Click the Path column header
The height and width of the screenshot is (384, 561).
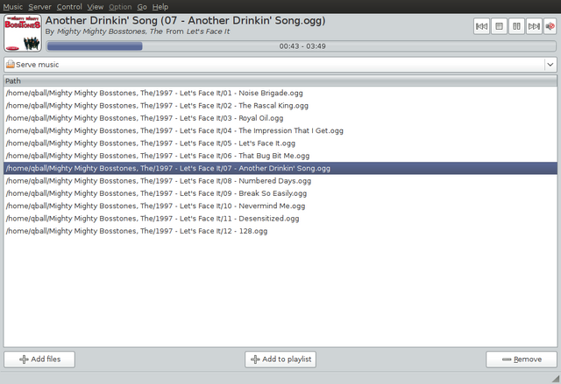pyautogui.click(x=280, y=81)
